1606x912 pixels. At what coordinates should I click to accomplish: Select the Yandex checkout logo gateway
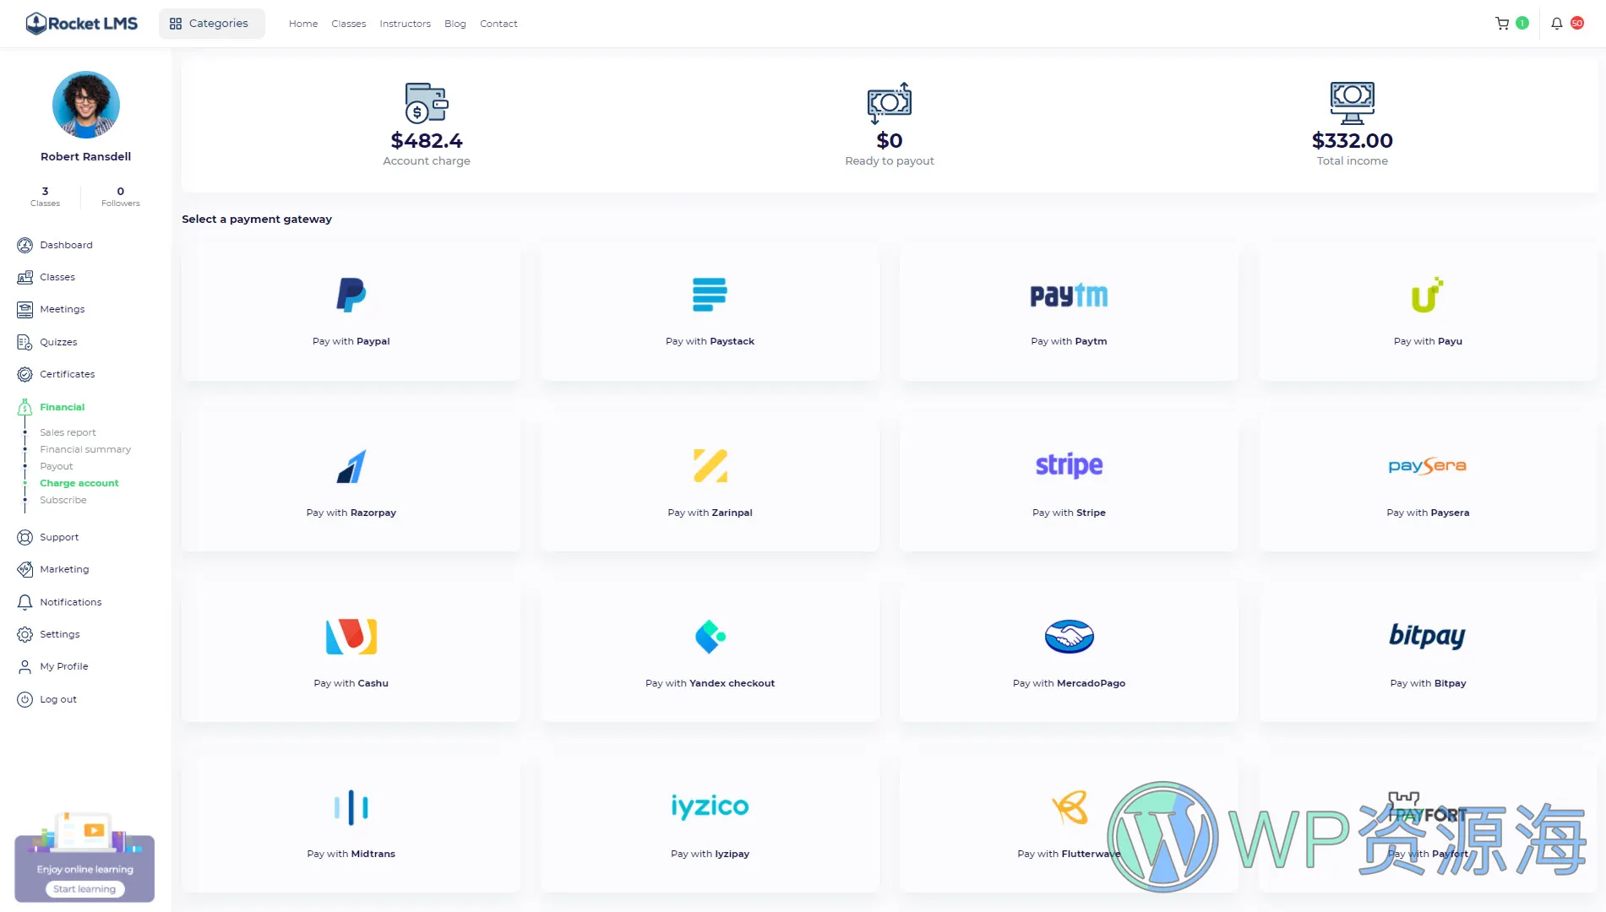[710, 637]
